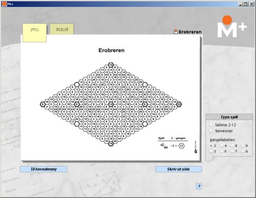Click the bold center hexagon labeled 14
The image size is (256, 198).
(x=111, y=104)
